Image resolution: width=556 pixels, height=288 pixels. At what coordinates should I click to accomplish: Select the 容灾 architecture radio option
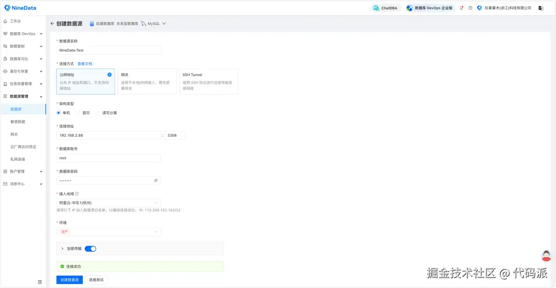[x=83, y=113]
